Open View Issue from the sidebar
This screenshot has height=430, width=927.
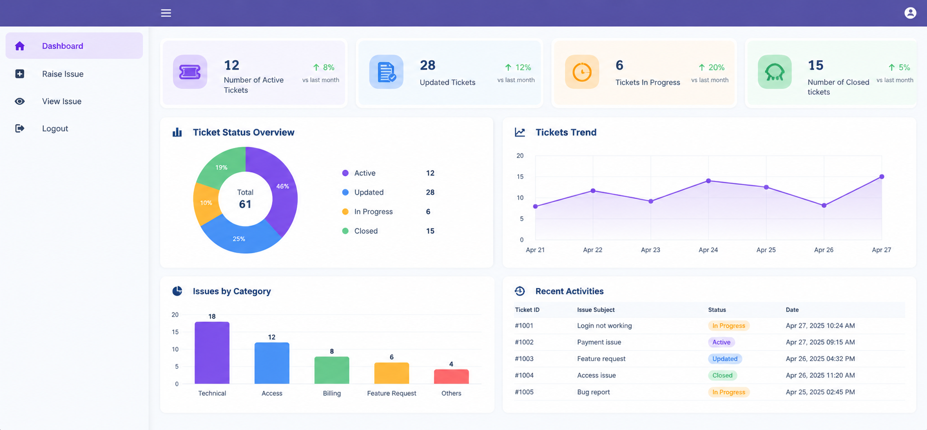click(74, 101)
